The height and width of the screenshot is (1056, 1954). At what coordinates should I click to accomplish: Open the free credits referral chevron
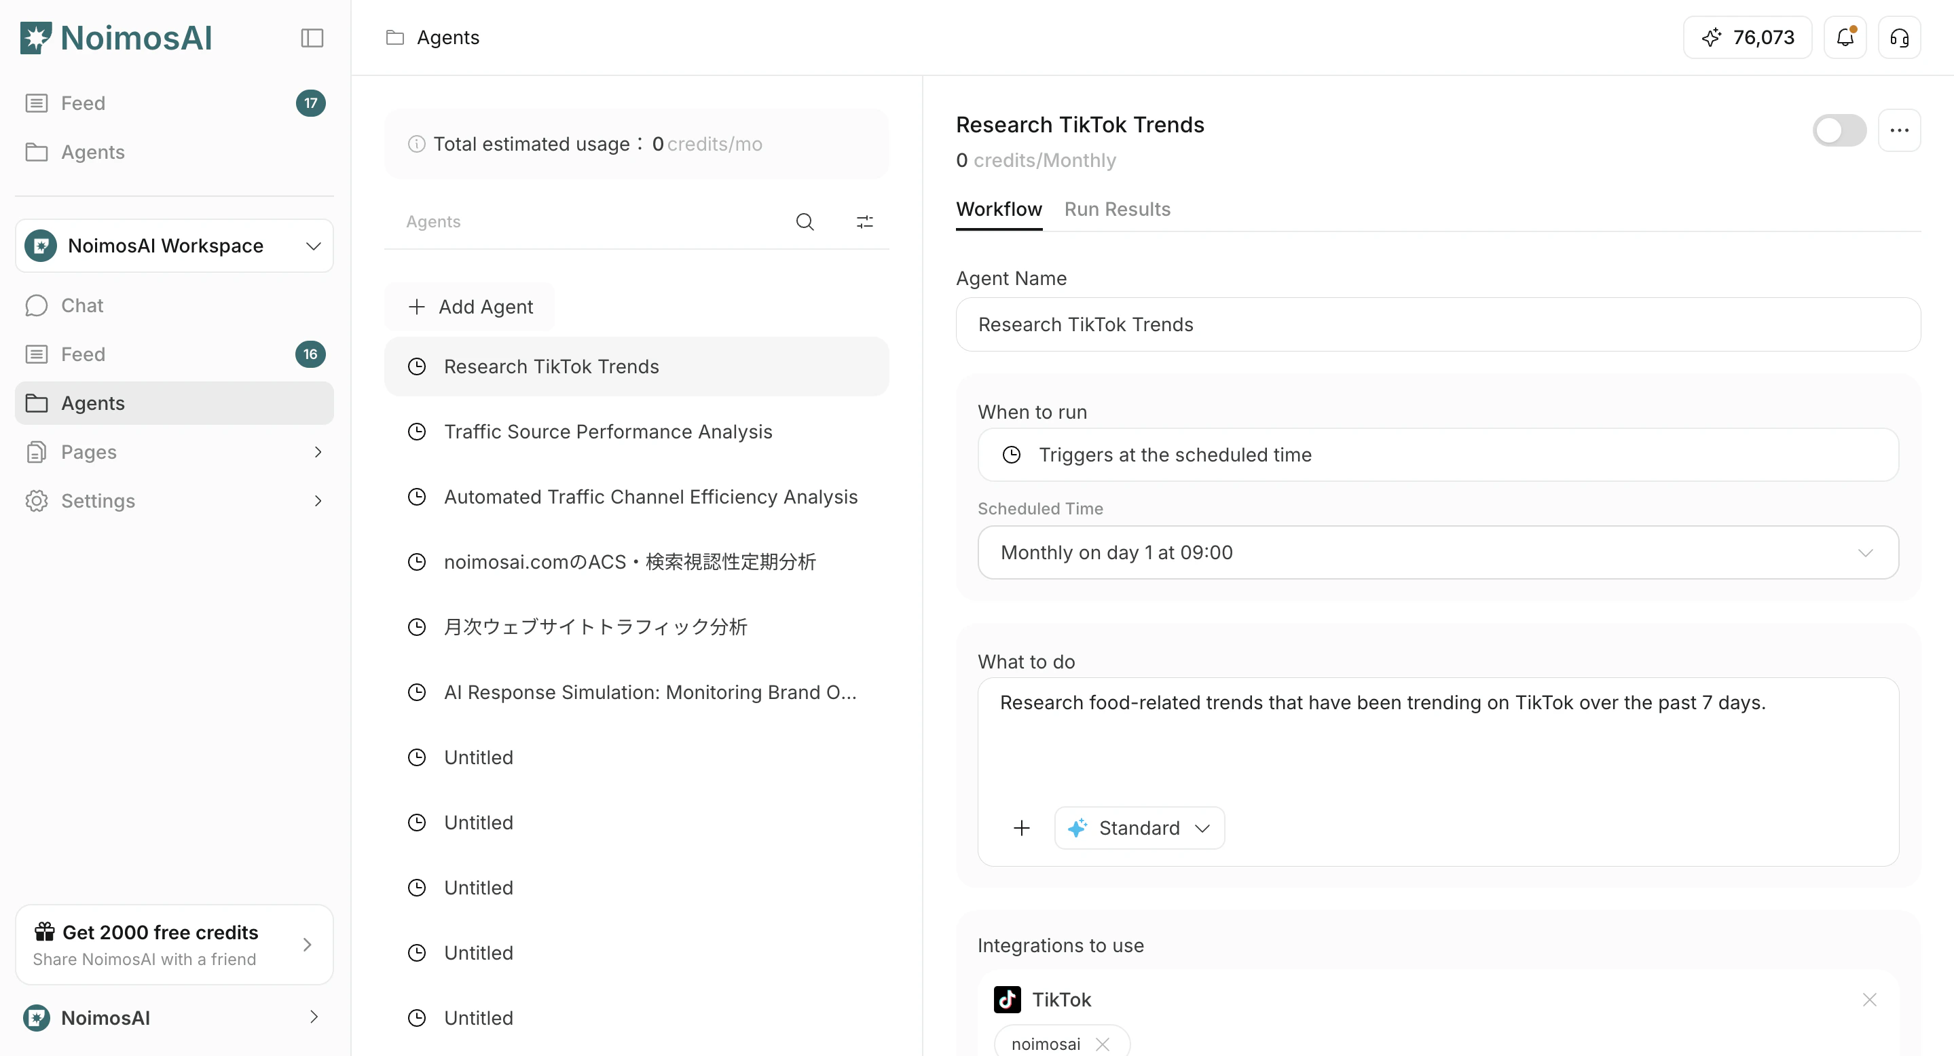pyautogui.click(x=307, y=945)
